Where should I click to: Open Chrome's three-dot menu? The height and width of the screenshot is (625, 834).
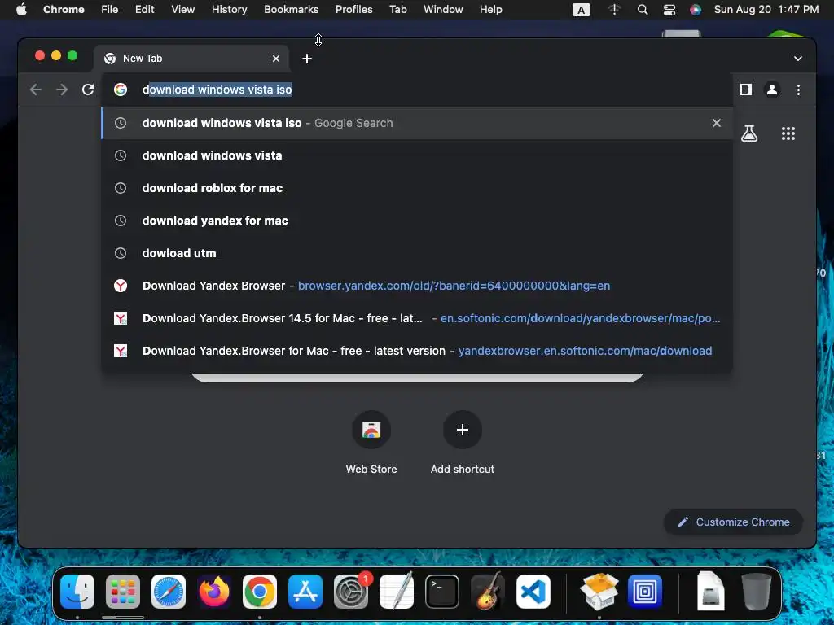(x=798, y=90)
